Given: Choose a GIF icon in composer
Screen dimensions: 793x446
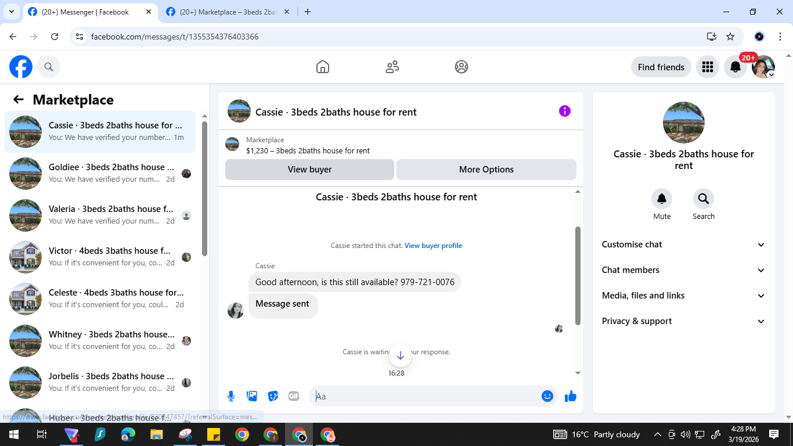Looking at the screenshot, I should 294,396.
